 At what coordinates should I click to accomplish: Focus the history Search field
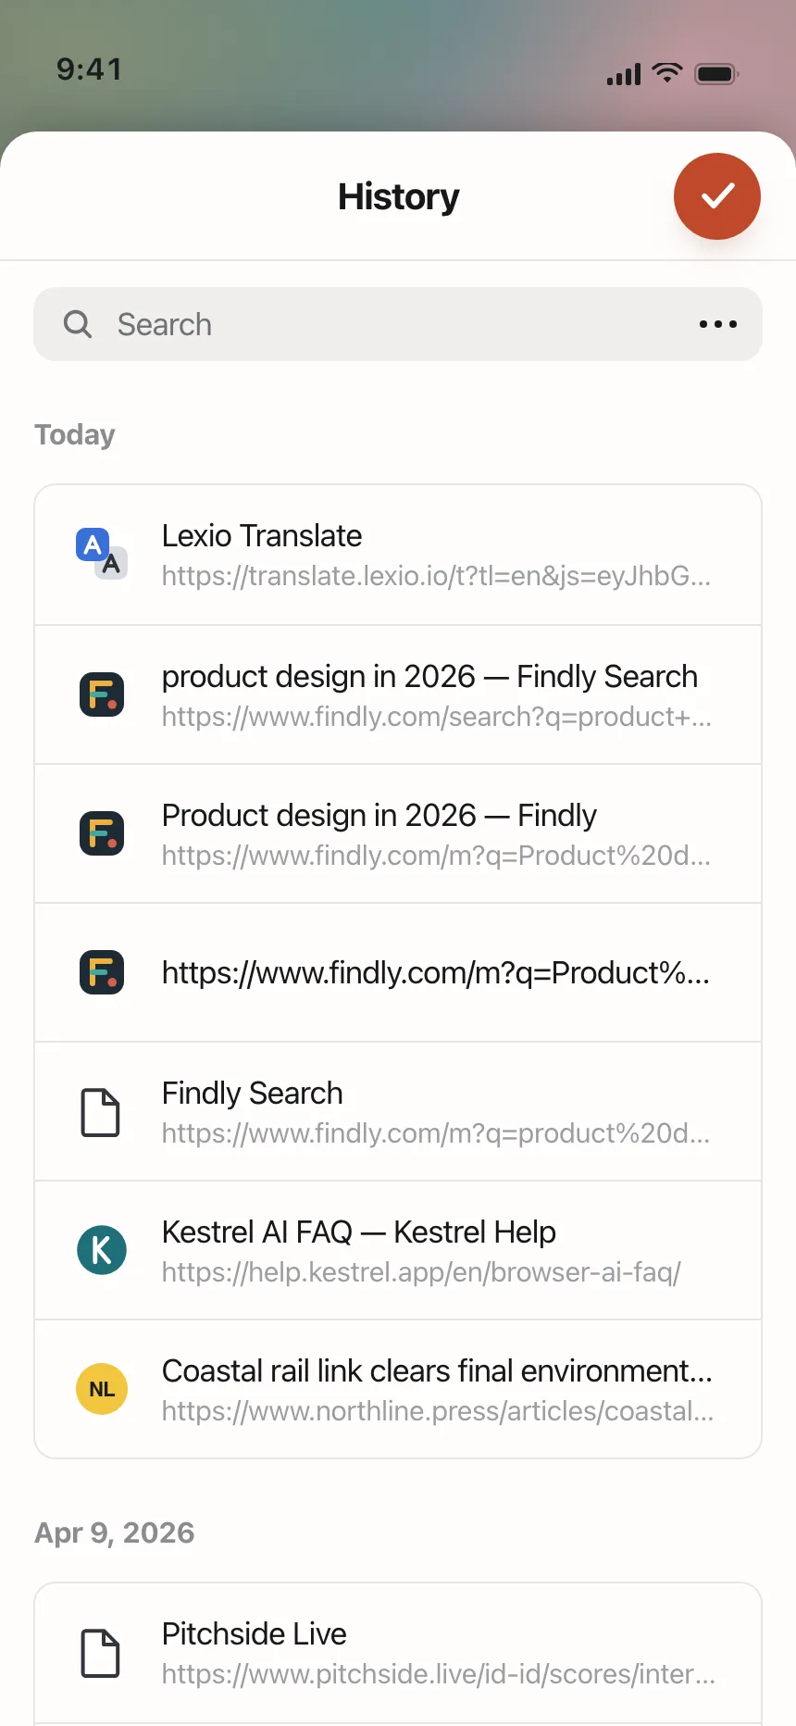click(x=398, y=324)
